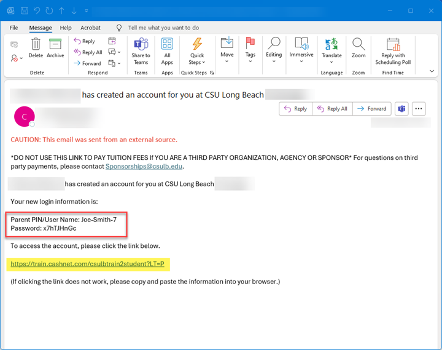Open the Immersive reader dropdown

[x=301, y=50]
